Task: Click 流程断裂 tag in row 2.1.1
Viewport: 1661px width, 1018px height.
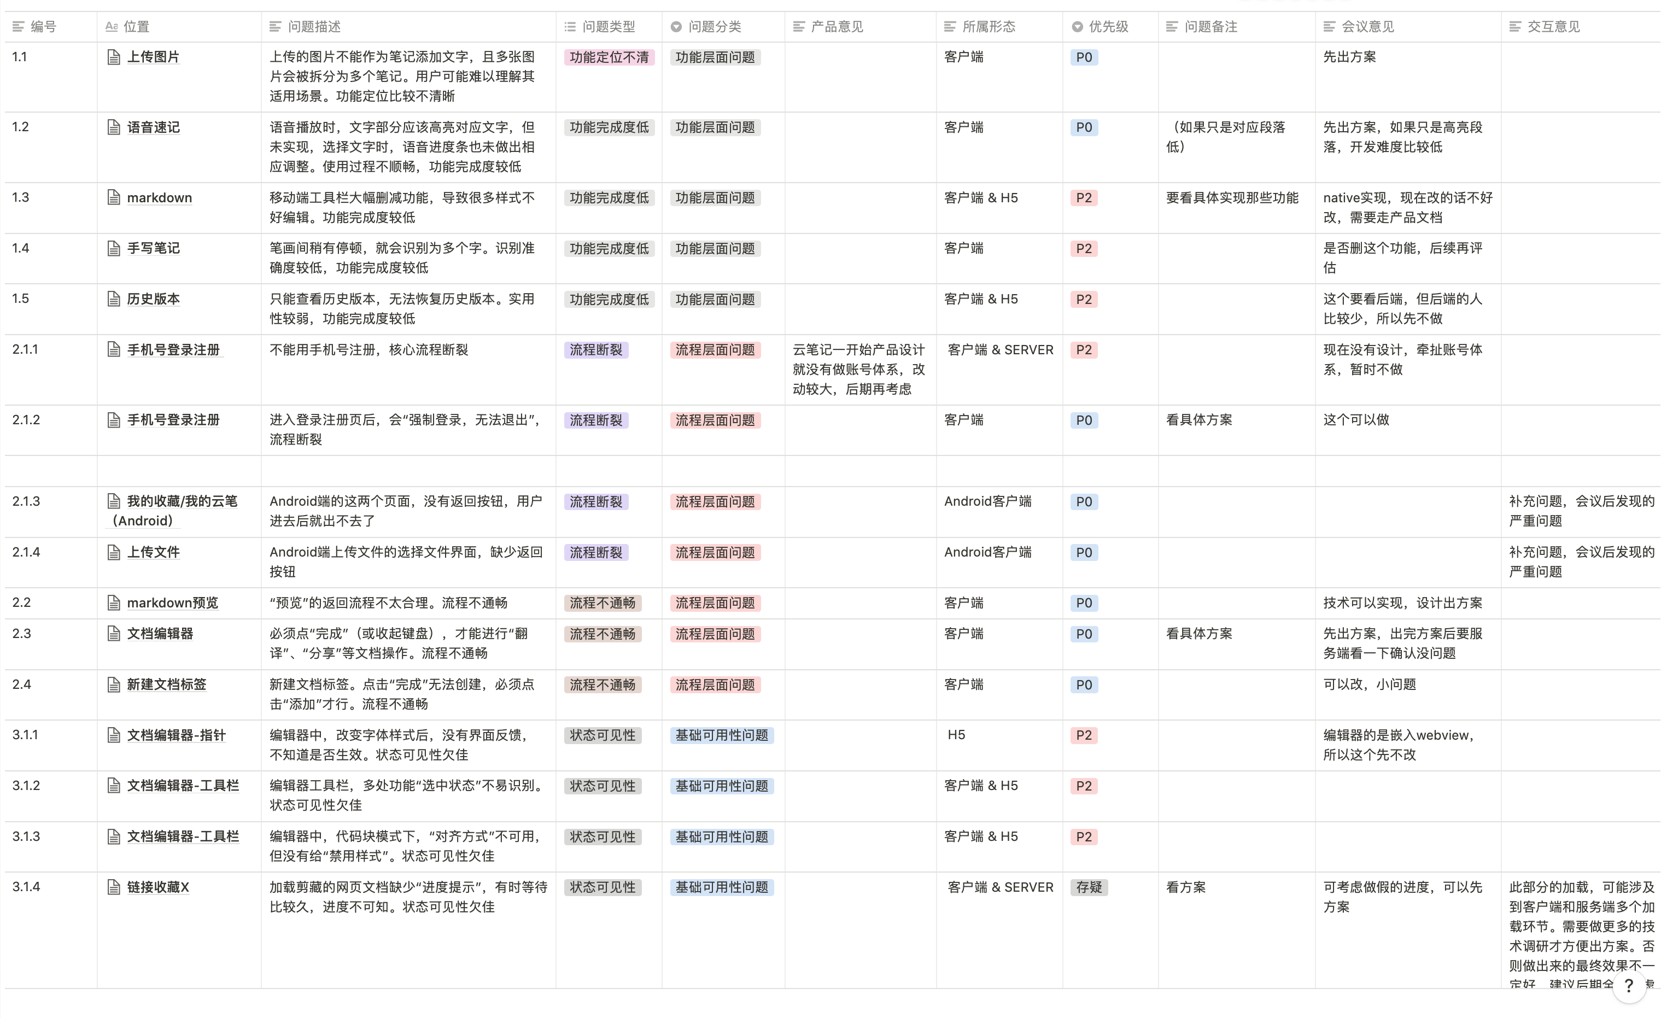Action: (x=596, y=350)
